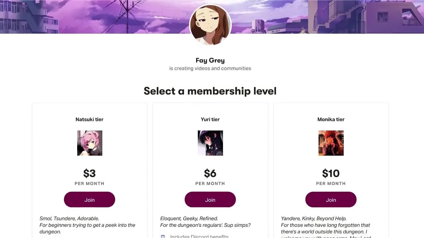
Task: Open the Monika tier character image
Action: 331,143
